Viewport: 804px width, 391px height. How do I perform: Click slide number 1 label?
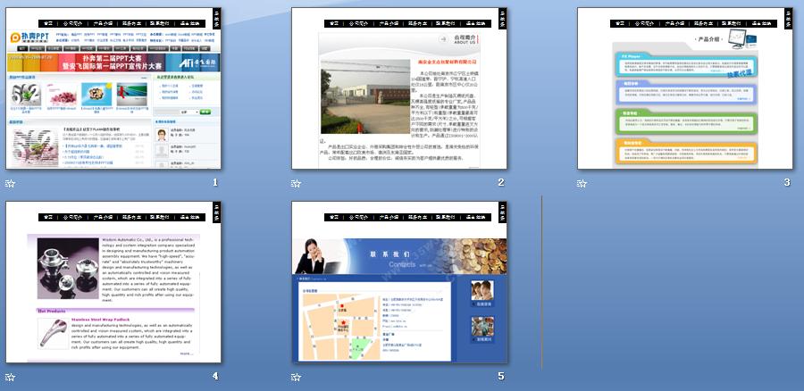tap(215, 182)
